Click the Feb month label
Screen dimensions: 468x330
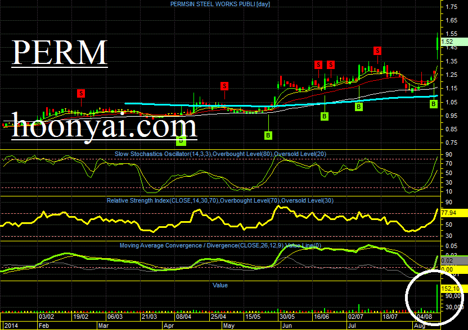coord(43,326)
